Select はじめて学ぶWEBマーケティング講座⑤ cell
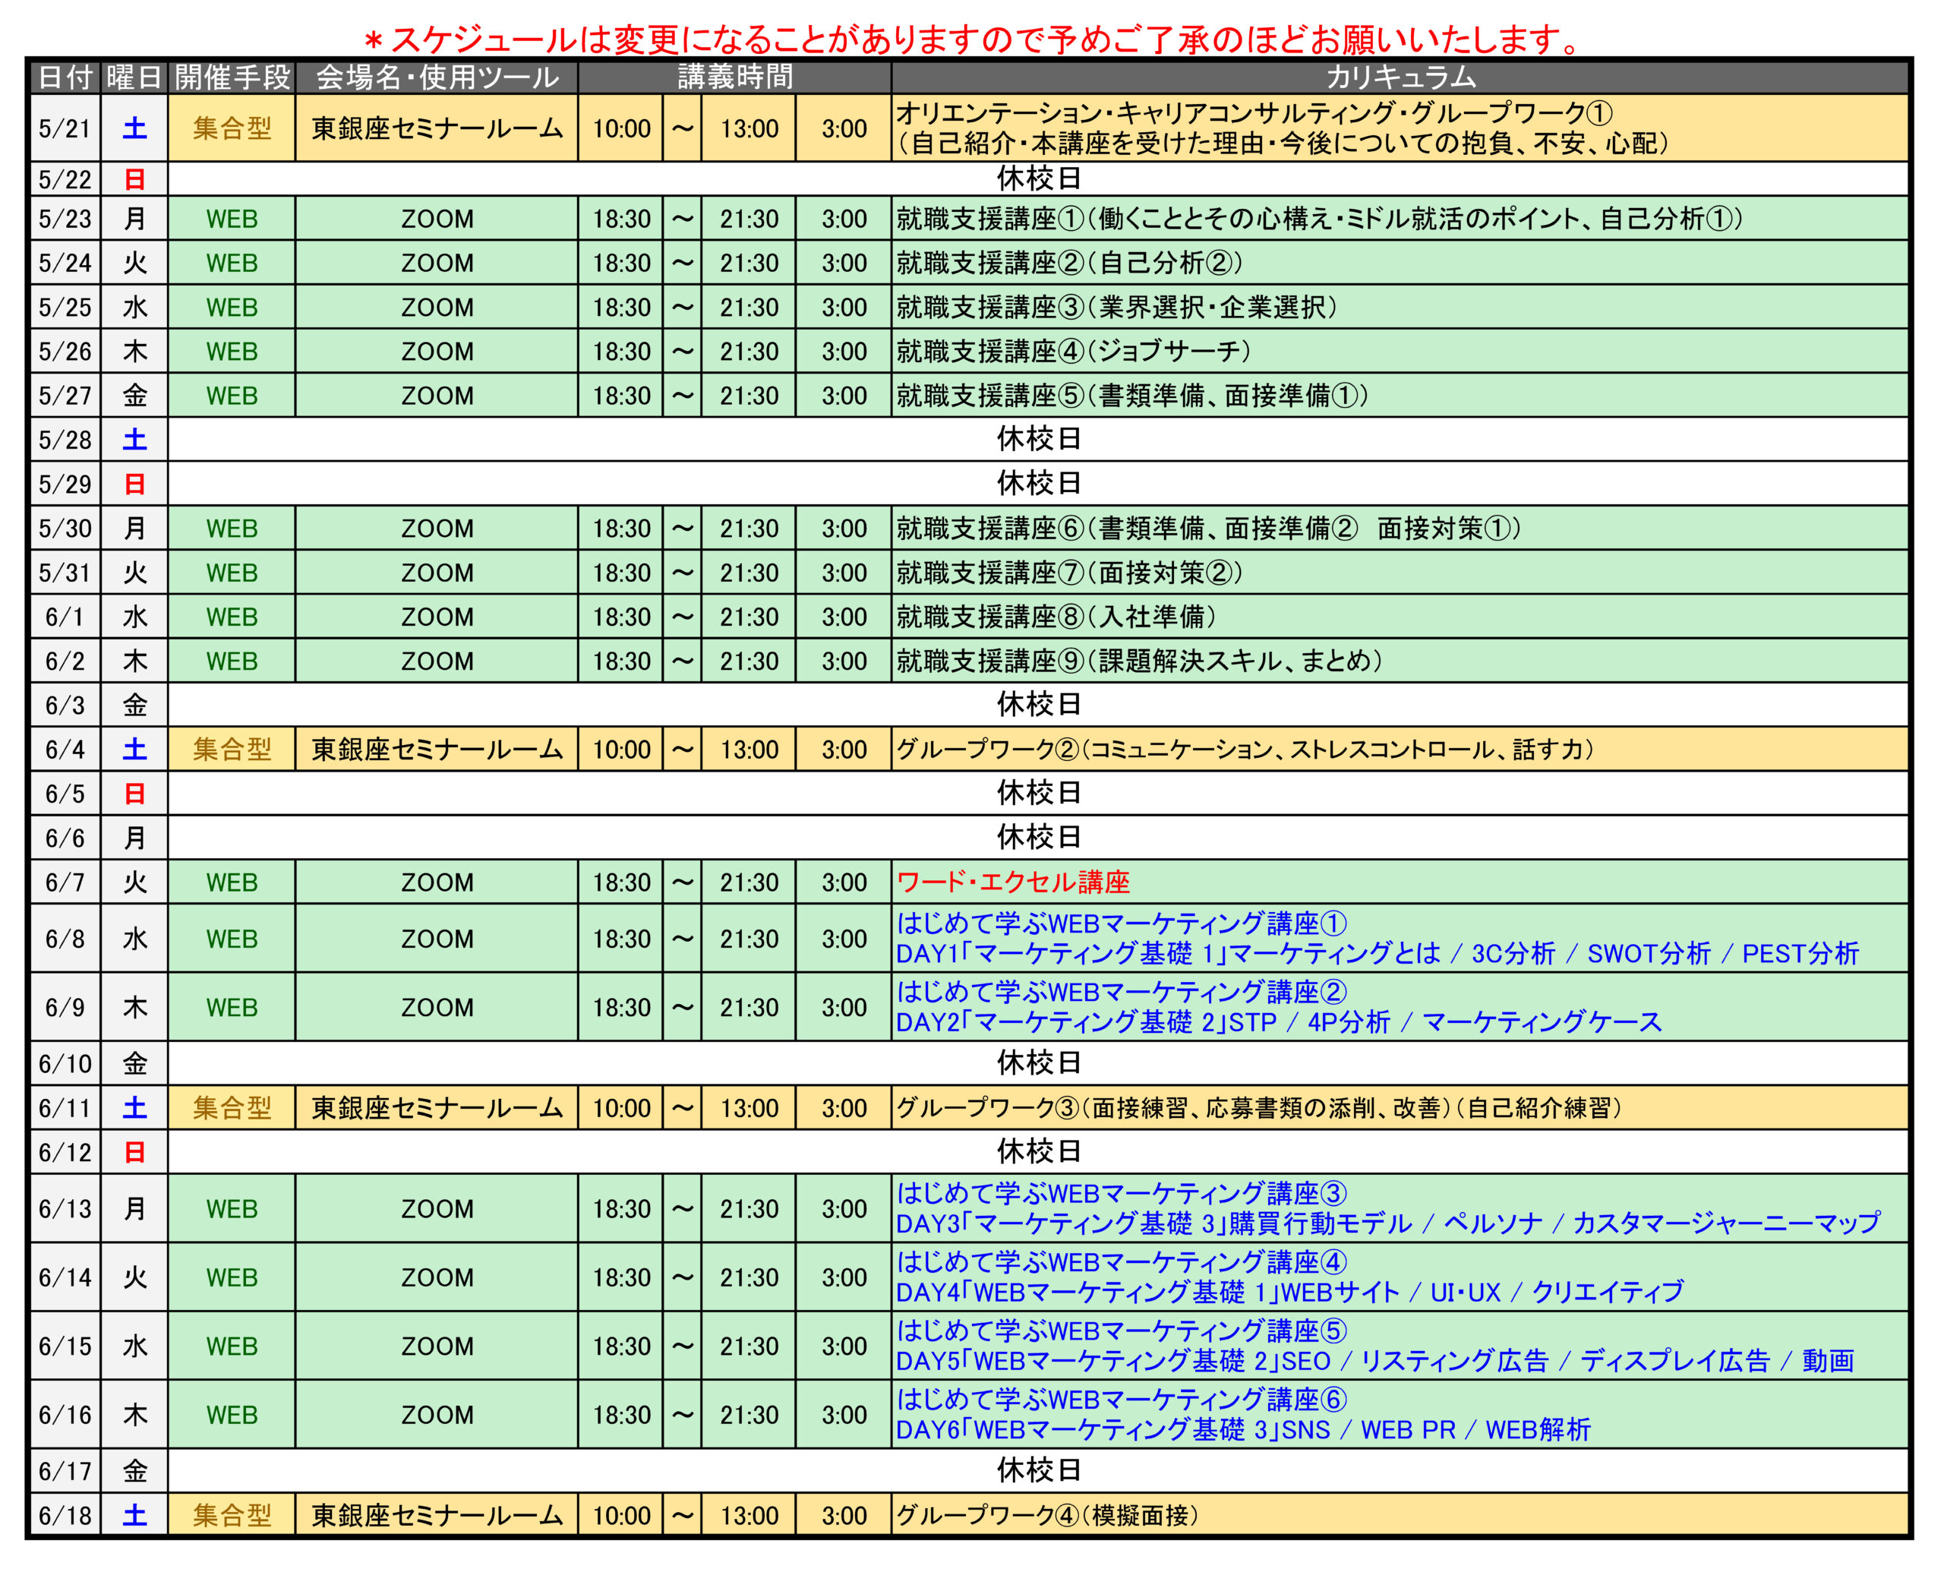1944x1569 pixels. coord(1400,1346)
